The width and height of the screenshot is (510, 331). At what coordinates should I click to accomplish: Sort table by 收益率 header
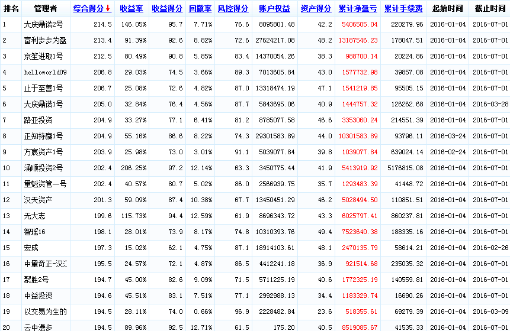click(x=131, y=9)
